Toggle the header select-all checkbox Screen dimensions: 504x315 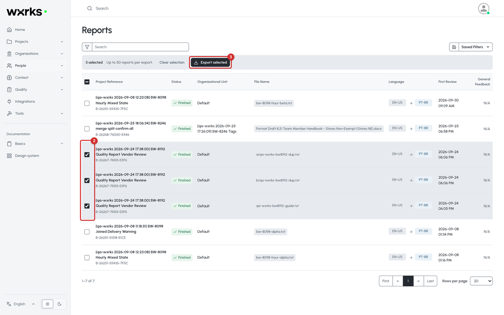87,82
